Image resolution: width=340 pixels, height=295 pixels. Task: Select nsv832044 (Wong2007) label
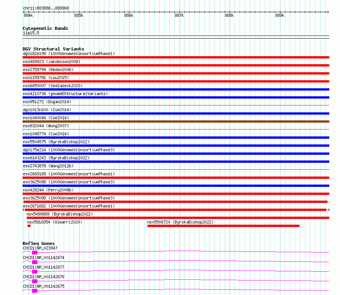click(46, 126)
